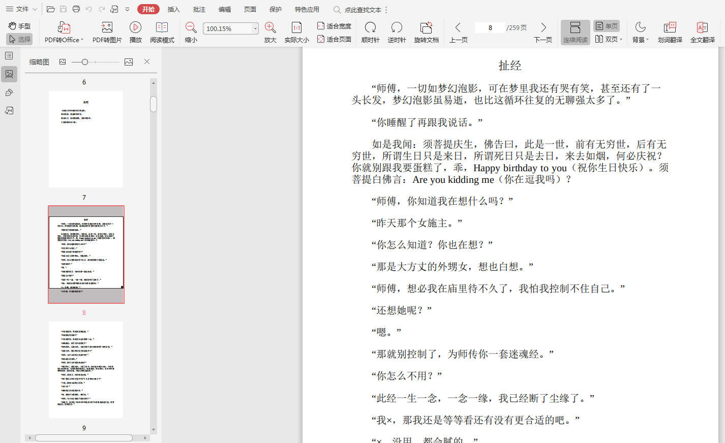Adjust the thumbnail size slider
725x443 pixels.
coord(85,62)
